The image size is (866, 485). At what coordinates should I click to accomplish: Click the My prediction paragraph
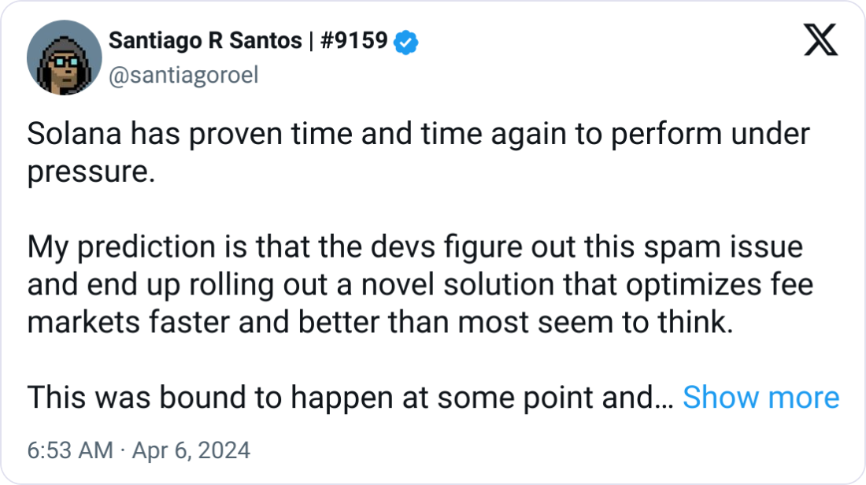tap(420, 284)
